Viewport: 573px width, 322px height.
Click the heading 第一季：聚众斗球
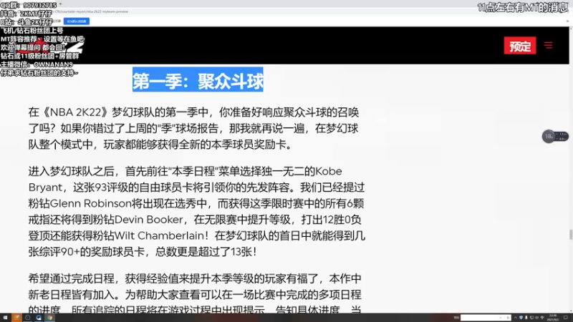(198, 79)
